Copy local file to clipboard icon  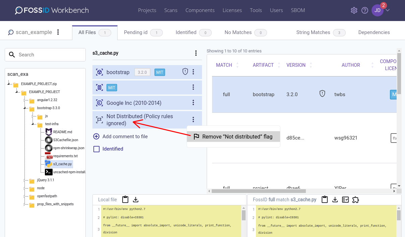tap(125, 199)
